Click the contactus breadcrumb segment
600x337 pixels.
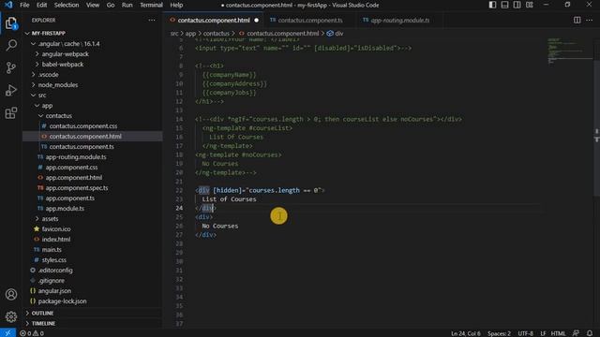pos(217,34)
